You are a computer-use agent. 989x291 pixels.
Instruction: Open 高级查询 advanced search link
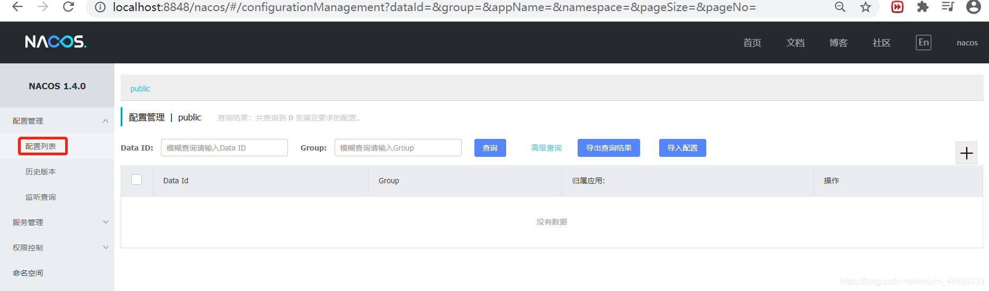point(546,148)
